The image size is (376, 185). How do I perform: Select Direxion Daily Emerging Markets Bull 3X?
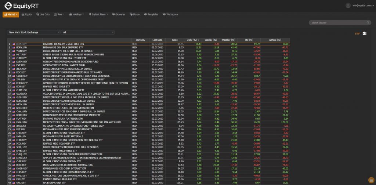pyautogui.click(x=72, y=72)
